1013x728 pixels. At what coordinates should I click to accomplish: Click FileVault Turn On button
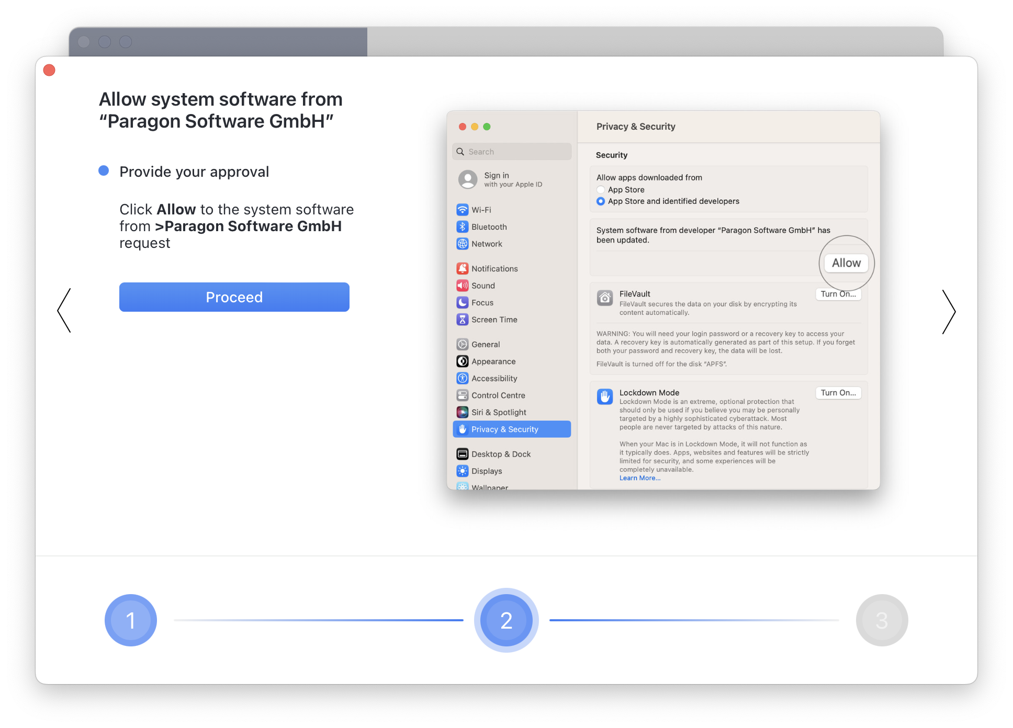point(838,294)
